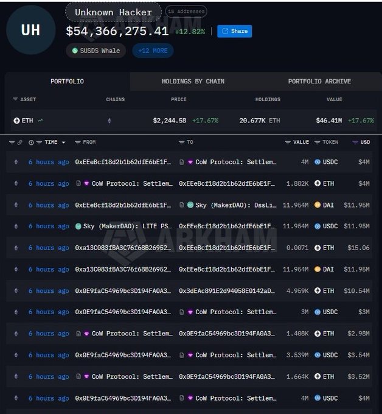Viewport: 382px width, 414px height.
Task: Open the TO column filter
Action: coord(181,142)
